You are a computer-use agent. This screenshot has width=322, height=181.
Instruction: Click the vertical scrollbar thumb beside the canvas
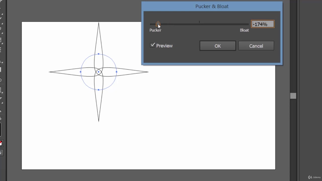coord(293,96)
